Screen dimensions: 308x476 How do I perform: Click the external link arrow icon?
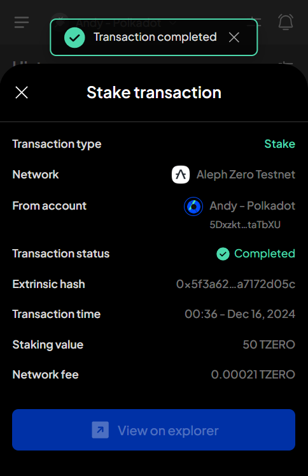pos(101,430)
